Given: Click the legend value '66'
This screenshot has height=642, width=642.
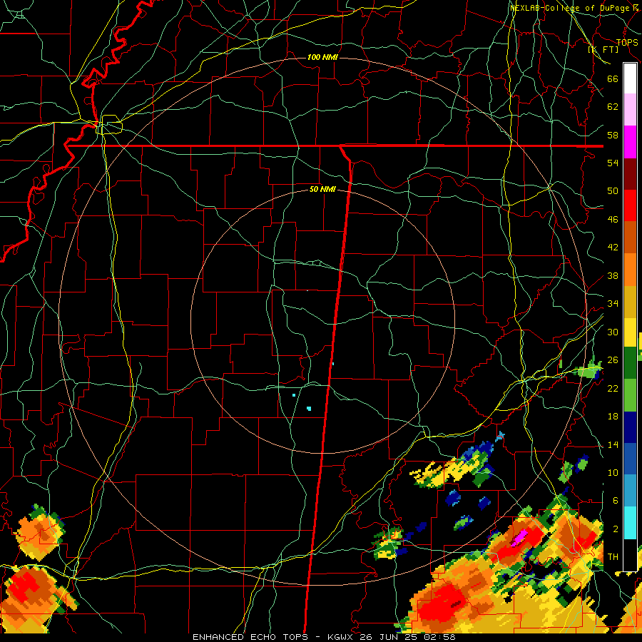Looking at the screenshot, I should 613,78.
